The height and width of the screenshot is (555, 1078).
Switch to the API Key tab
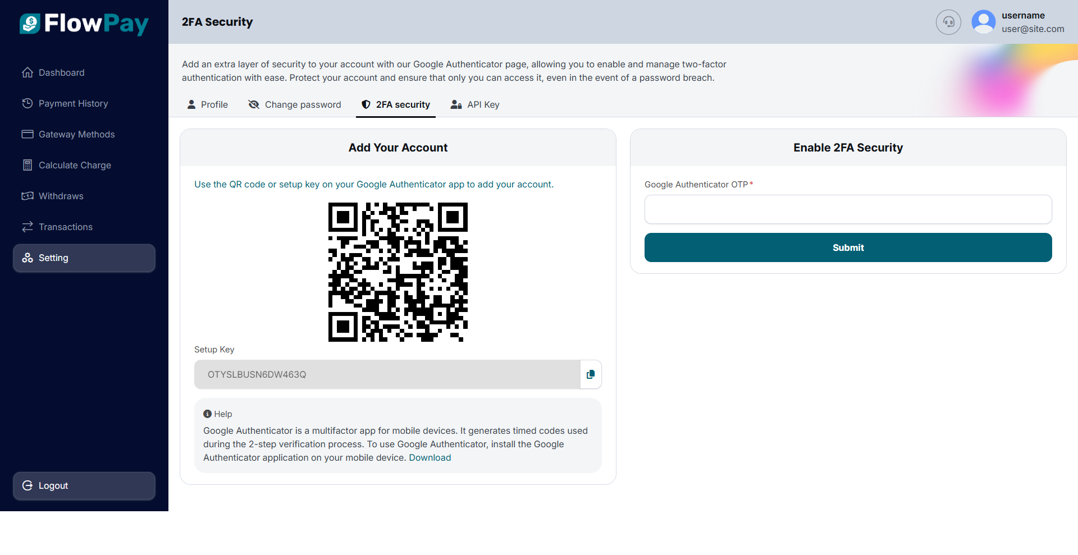pos(475,104)
